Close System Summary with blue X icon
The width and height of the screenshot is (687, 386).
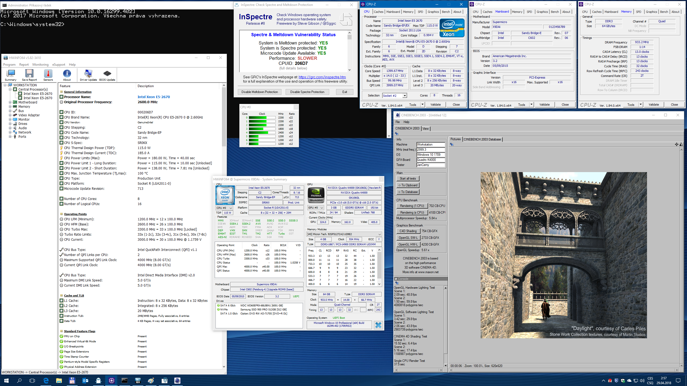378,325
